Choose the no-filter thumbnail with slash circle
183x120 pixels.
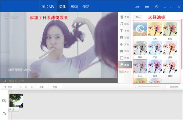click(140, 29)
